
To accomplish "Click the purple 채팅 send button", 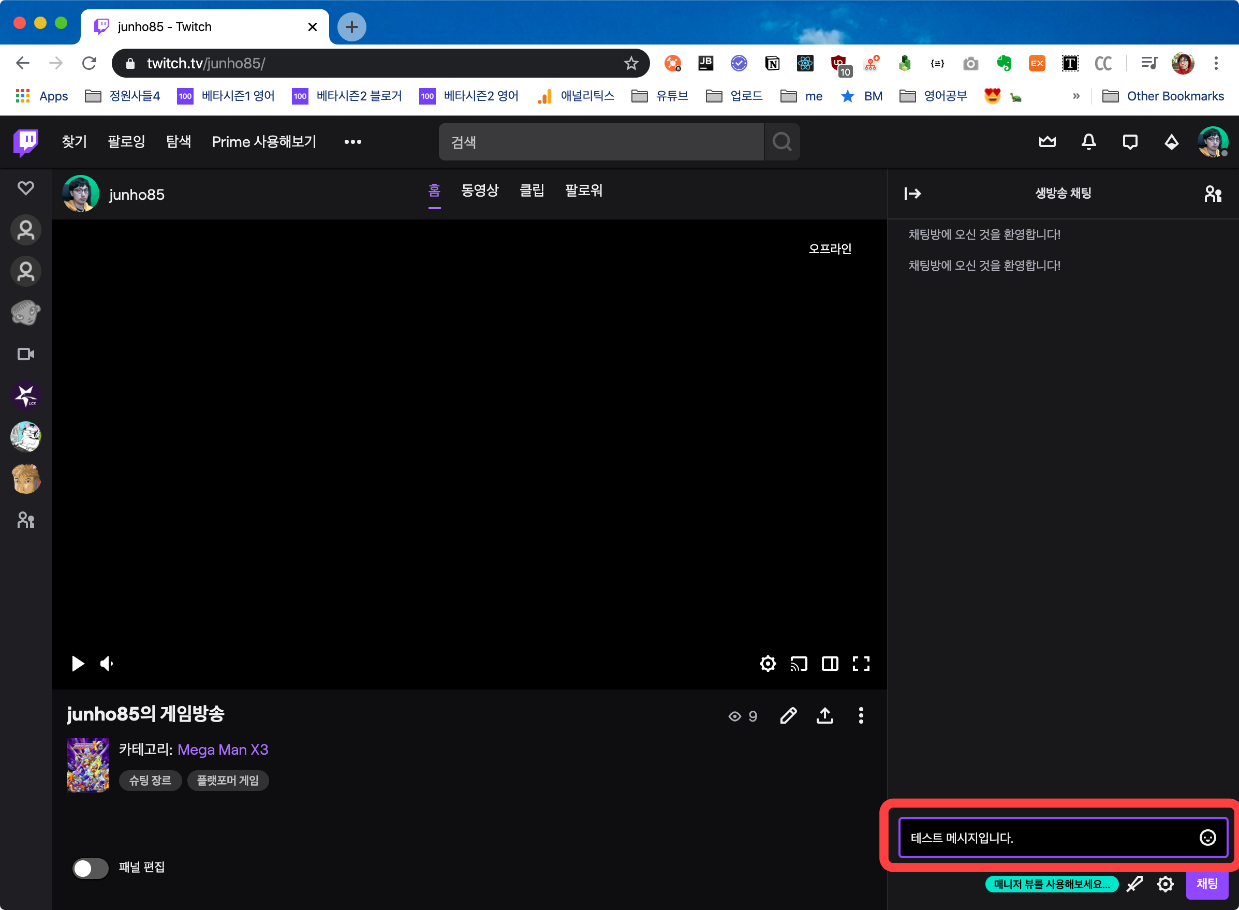I will coord(1206,884).
